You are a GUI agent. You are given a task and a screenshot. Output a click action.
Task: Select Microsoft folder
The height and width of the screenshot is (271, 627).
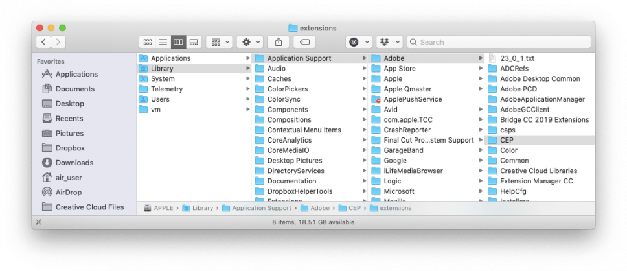[427, 191]
